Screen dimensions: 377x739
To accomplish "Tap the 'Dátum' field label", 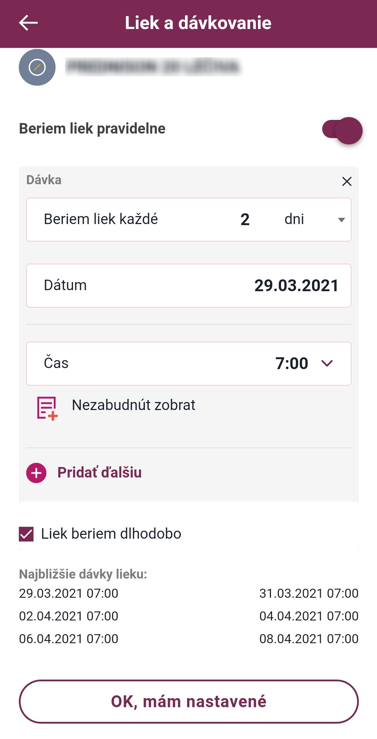I will [65, 285].
